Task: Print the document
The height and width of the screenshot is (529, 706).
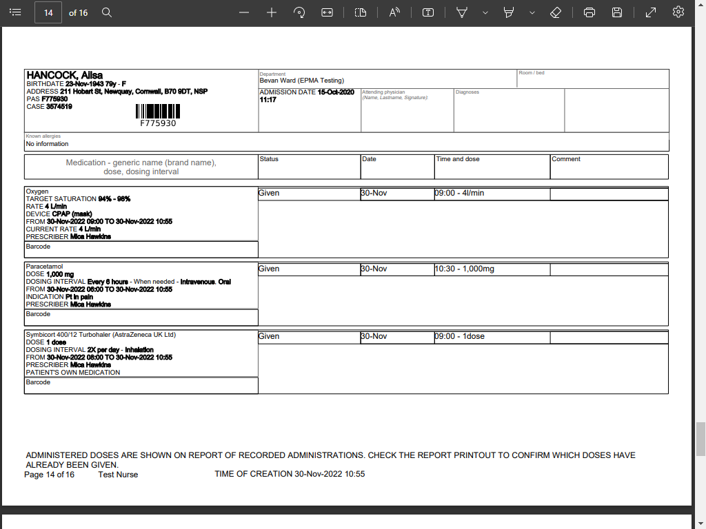Action: coord(589,12)
